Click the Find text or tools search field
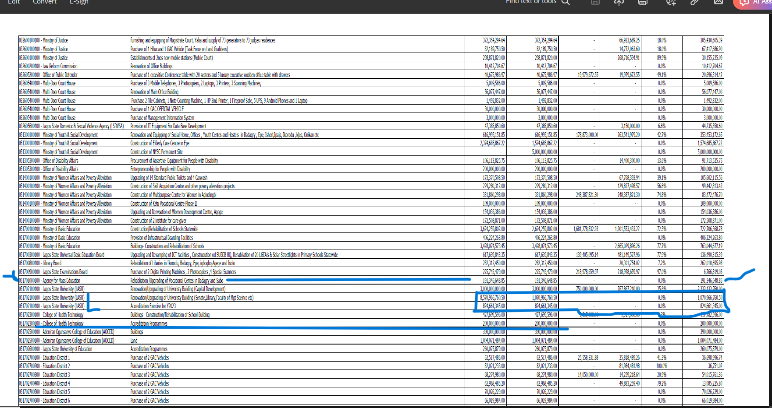Screen dimensions: 772x408 [x=531, y=2]
